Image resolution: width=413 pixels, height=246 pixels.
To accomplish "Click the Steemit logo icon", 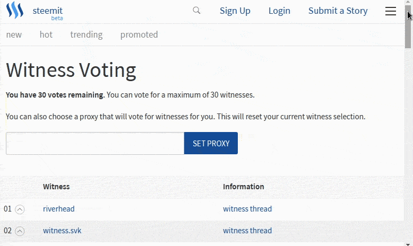I will click(15, 10).
